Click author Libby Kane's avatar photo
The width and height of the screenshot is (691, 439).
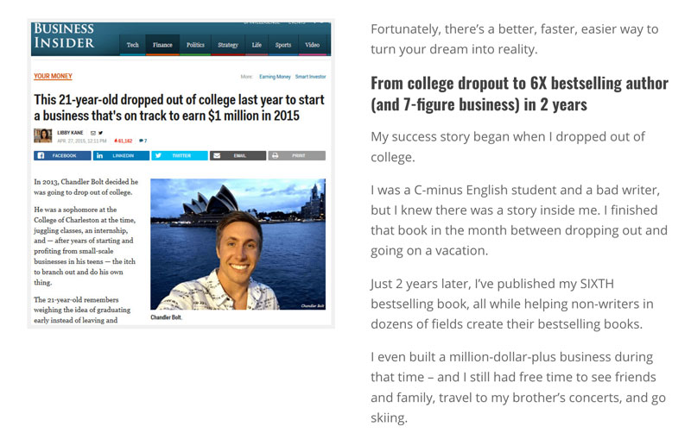point(43,135)
